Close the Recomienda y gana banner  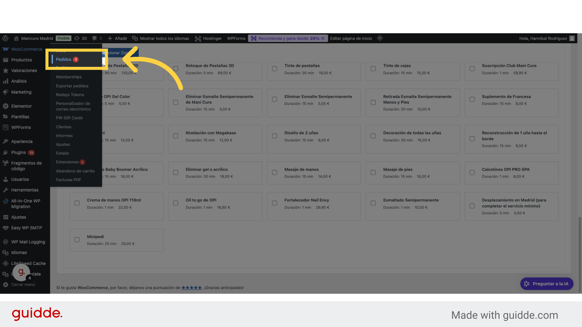[323, 38]
